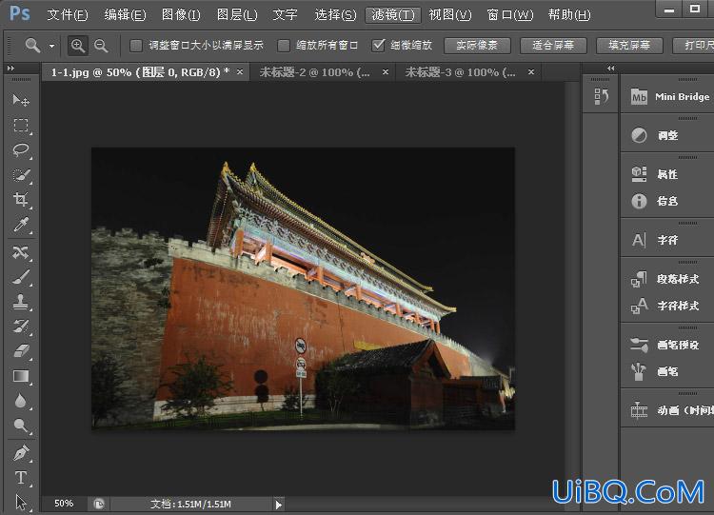Open the 动画 timeline panel
Screen dimensions: 714x515
coord(671,410)
